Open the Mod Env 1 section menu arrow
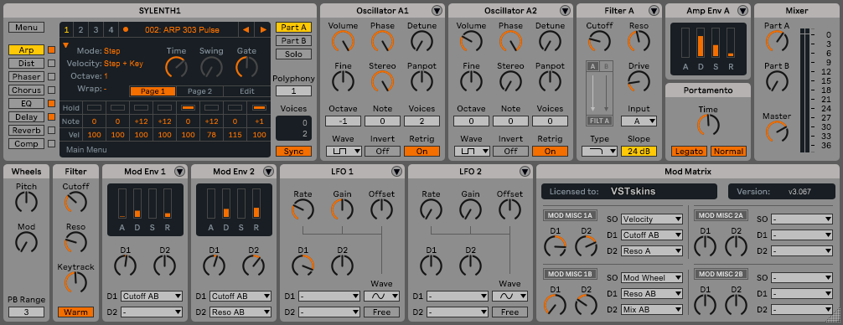This screenshot has width=843, height=325. tap(179, 172)
